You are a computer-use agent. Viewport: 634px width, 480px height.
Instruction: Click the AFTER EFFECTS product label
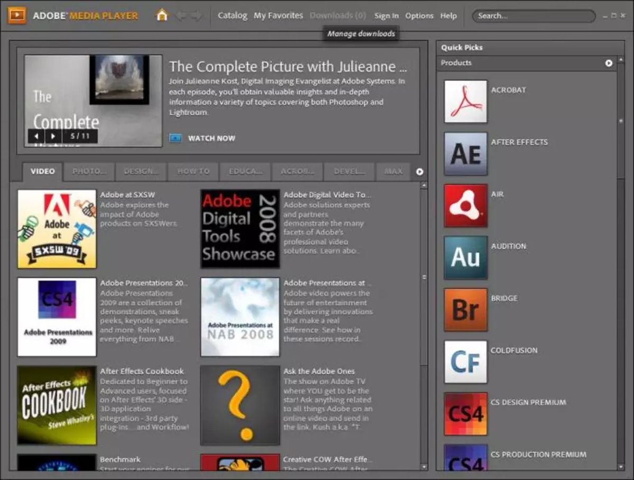pos(519,142)
